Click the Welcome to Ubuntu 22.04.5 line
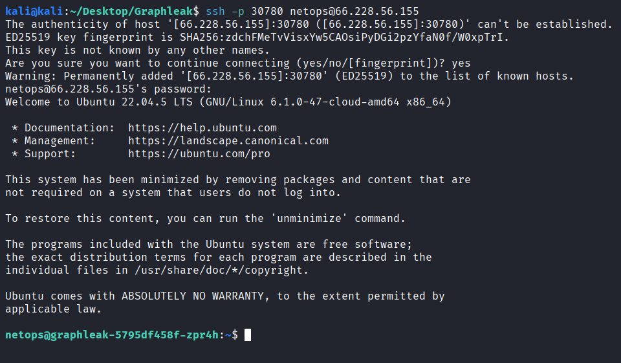This screenshot has height=363, width=621. [228, 102]
